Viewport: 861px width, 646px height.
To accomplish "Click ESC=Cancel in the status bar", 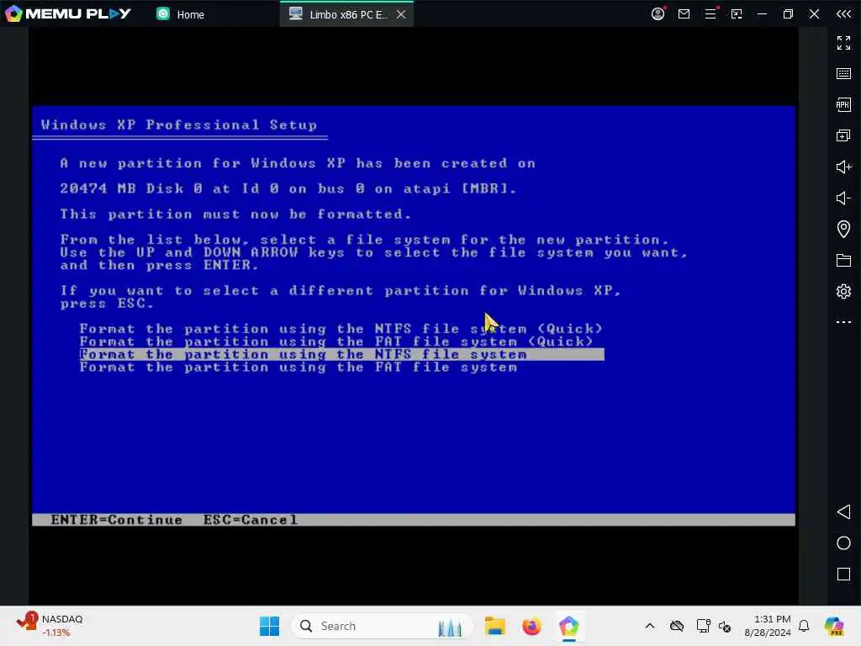I will coord(251,520).
